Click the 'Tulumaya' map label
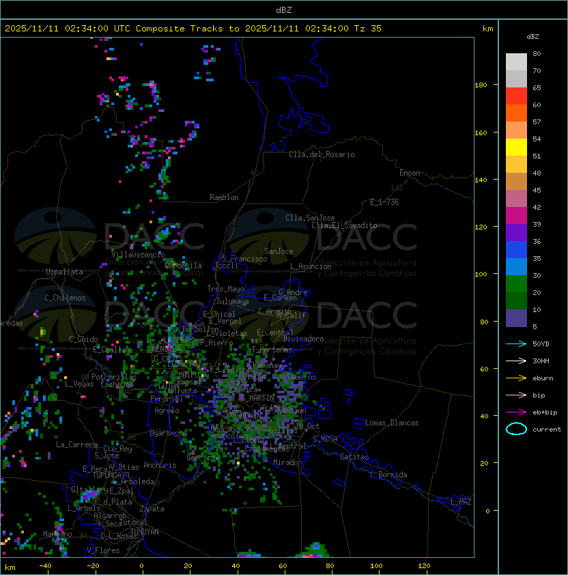This screenshot has width=568, height=575. pyautogui.click(x=233, y=301)
